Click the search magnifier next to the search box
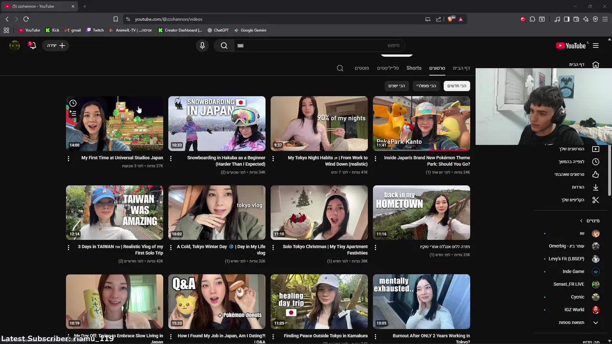Screen dimensions: 612x344 point(224,45)
